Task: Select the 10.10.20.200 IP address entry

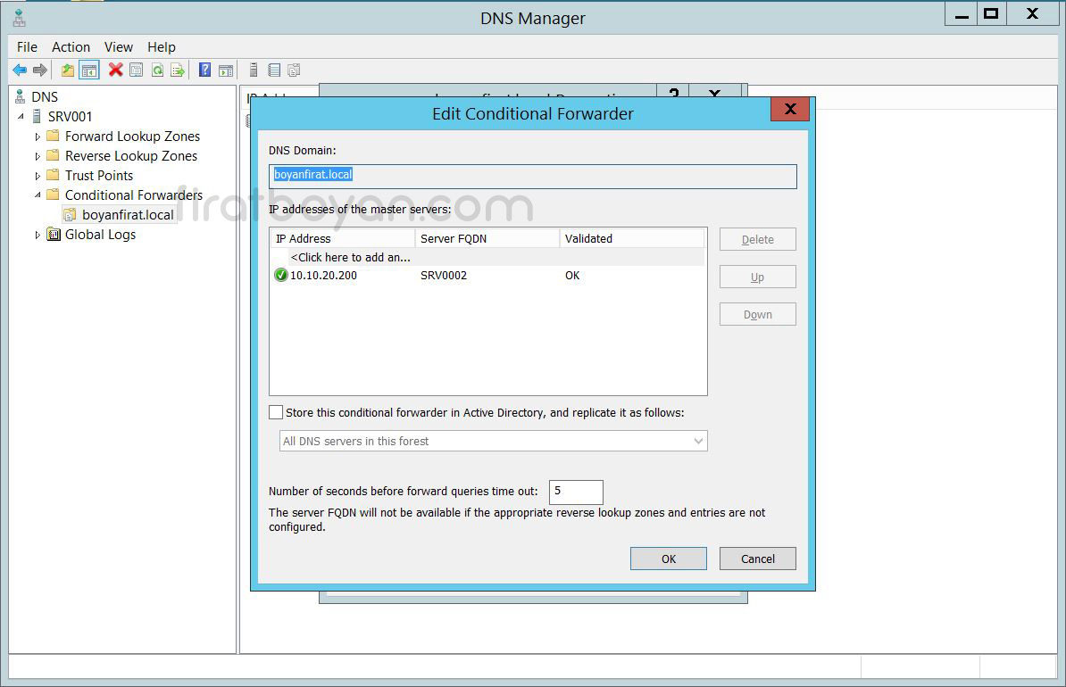Action: tap(323, 275)
